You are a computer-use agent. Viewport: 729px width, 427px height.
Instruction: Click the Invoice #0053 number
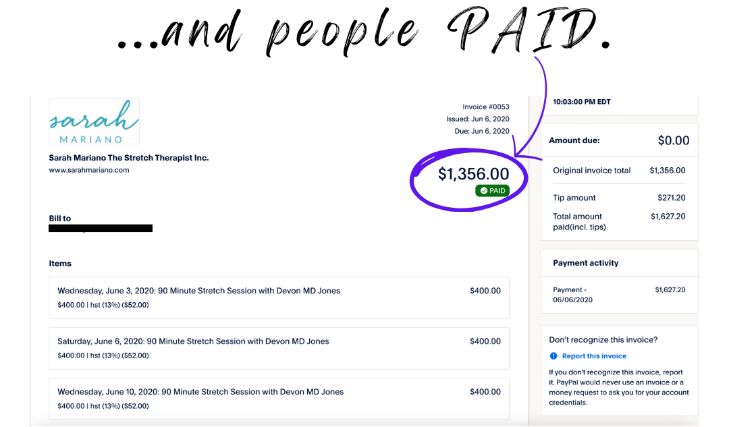coord(486,107)
